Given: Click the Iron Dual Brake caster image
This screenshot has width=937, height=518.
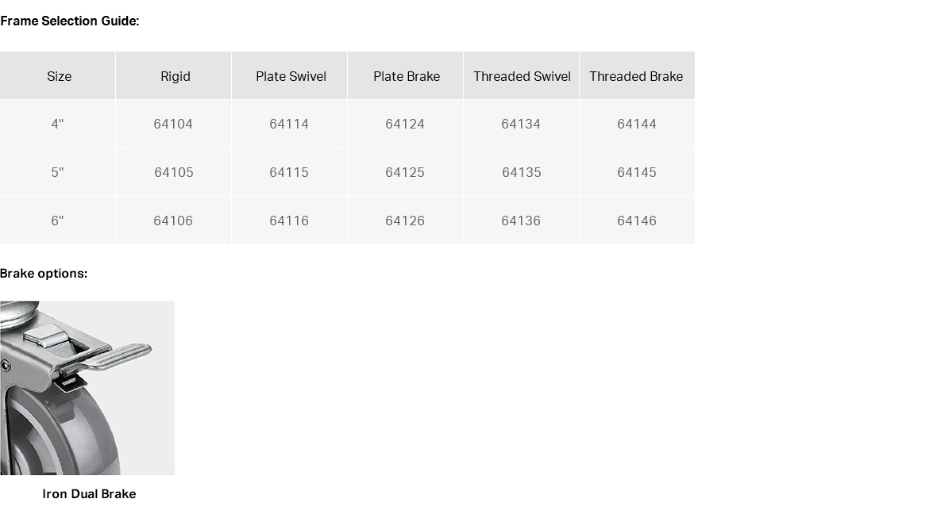Looking at the screenshot, I should [87, 388].
